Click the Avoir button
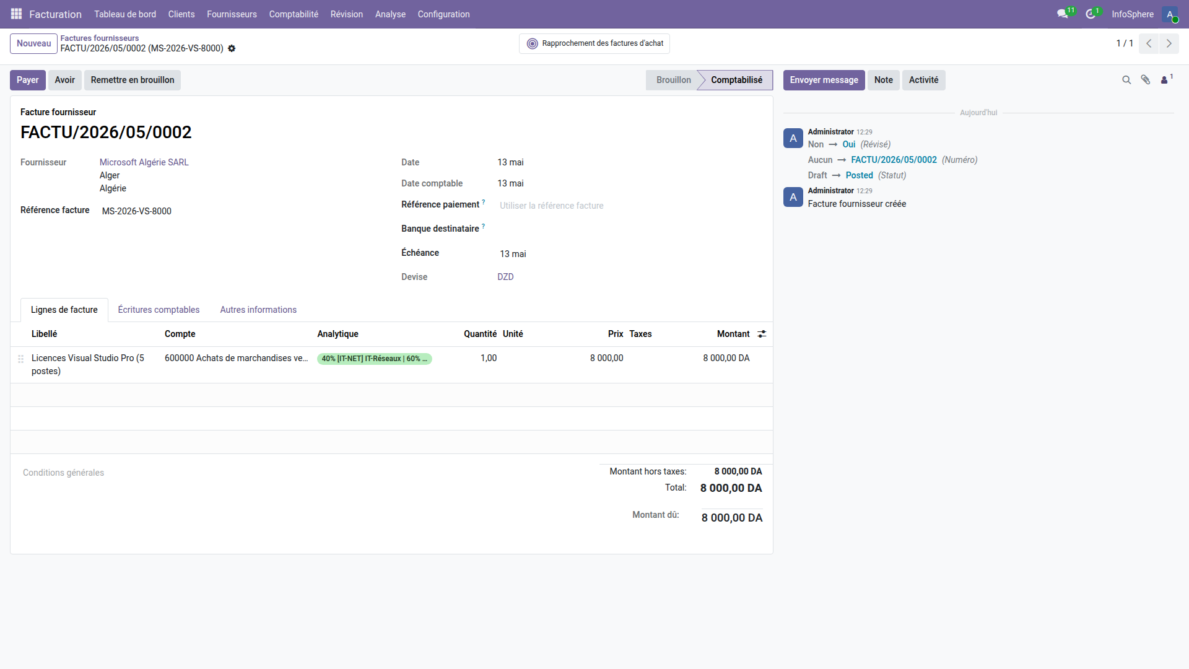The image size is (1189, 669). [x=64, y=80]
